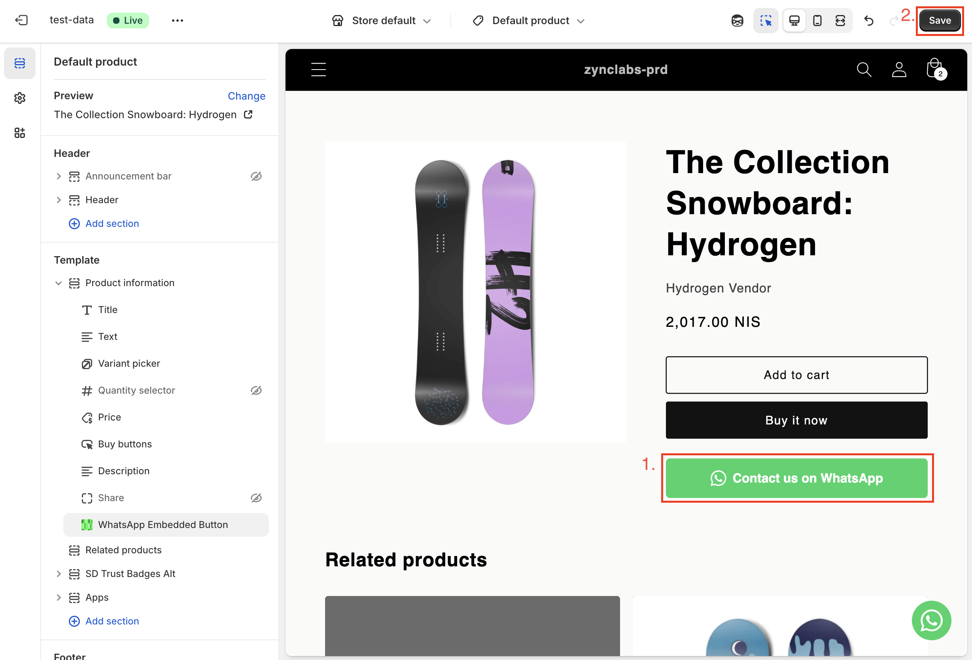This screenshot has height=660, width=972.
Task: Open the three-dot more actions menu
Action: [x=177, y=21]
